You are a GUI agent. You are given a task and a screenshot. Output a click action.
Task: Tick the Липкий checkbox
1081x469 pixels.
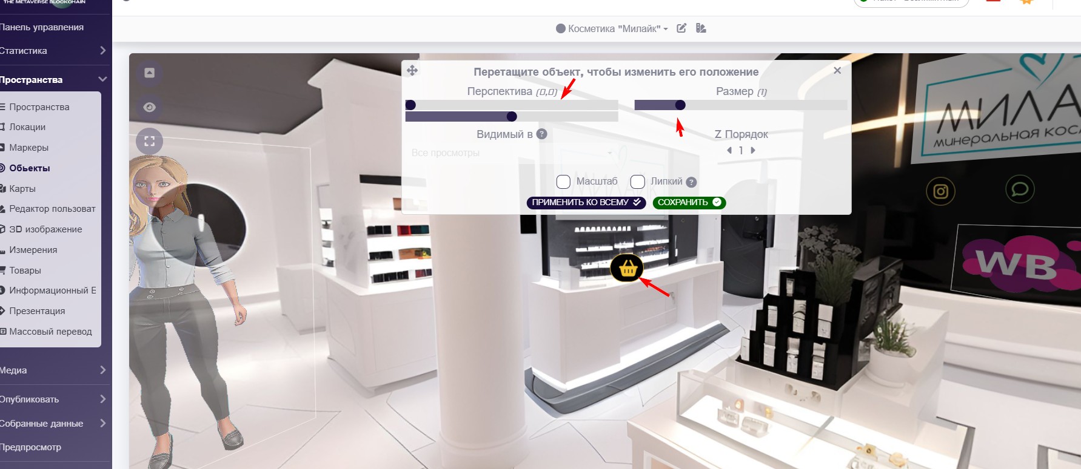(x=637, y=182)
